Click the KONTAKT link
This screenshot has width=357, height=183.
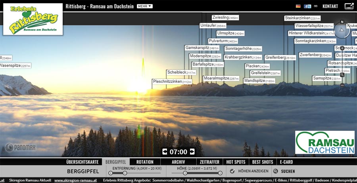330,6
